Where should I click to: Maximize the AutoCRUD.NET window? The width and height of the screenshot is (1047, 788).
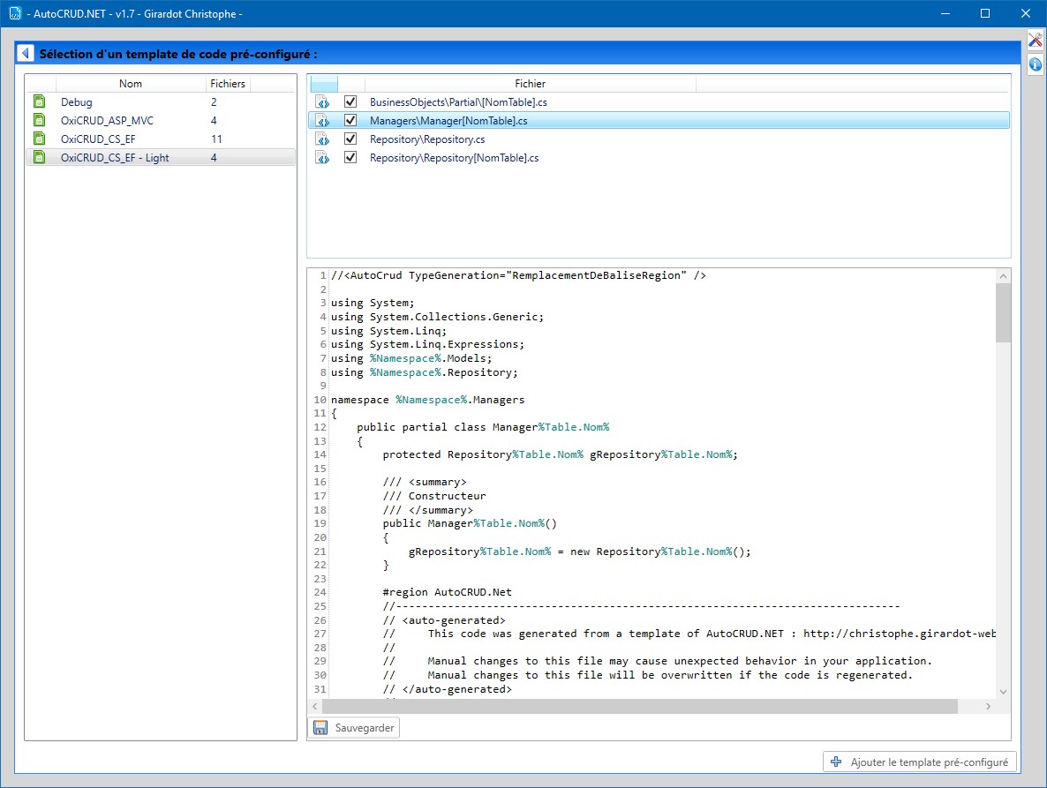click(x=985, y=13)
